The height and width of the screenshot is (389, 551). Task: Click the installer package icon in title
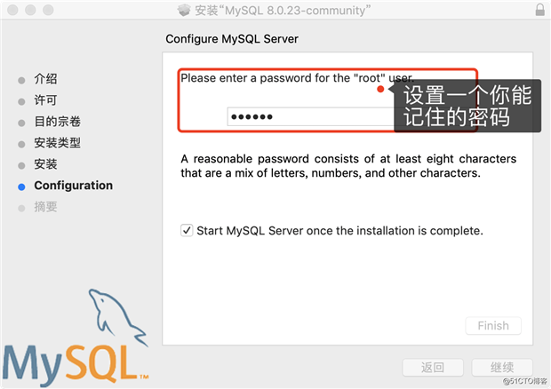(x=184, y=10)
